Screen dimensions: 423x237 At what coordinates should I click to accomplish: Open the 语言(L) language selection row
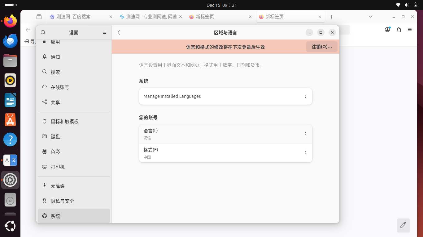(x=225, y=134)
